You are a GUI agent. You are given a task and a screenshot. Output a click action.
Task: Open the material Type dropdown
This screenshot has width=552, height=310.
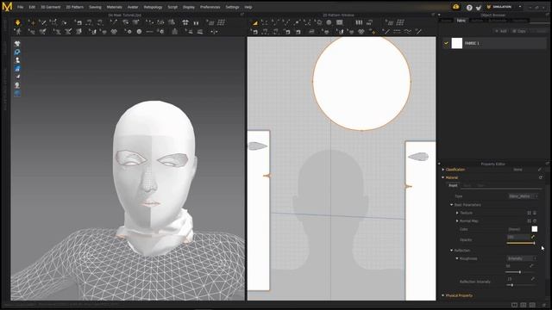tap(524, 196)
